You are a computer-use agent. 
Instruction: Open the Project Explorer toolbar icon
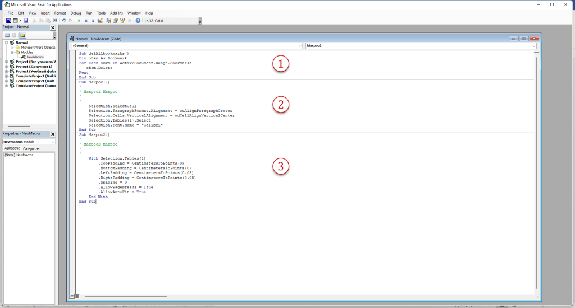tap(108, 21)
